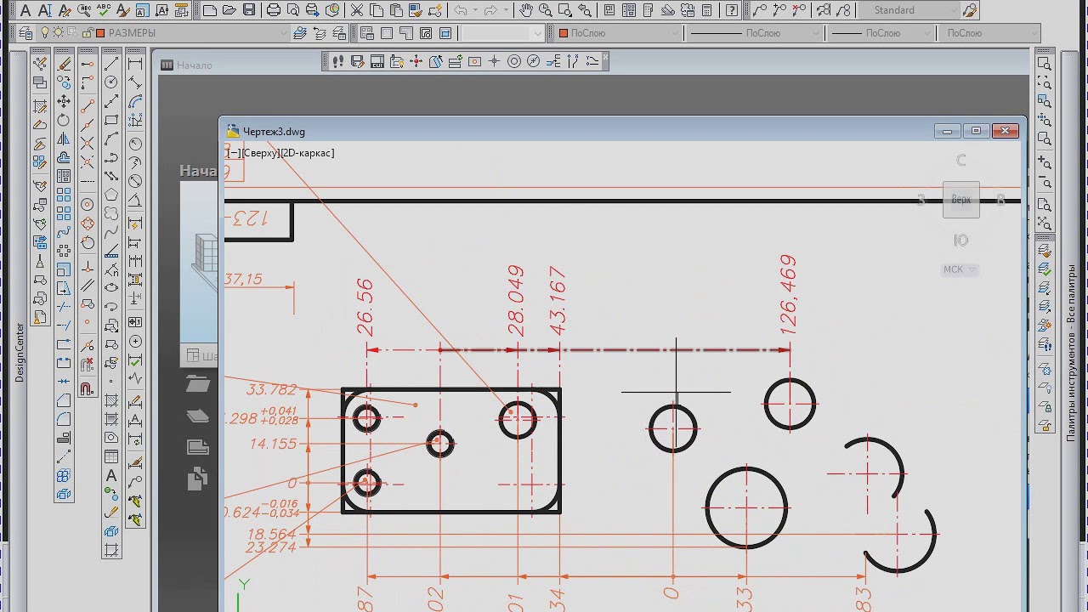
Task: Insert a table with the Table tool
Action: (111, 457)
